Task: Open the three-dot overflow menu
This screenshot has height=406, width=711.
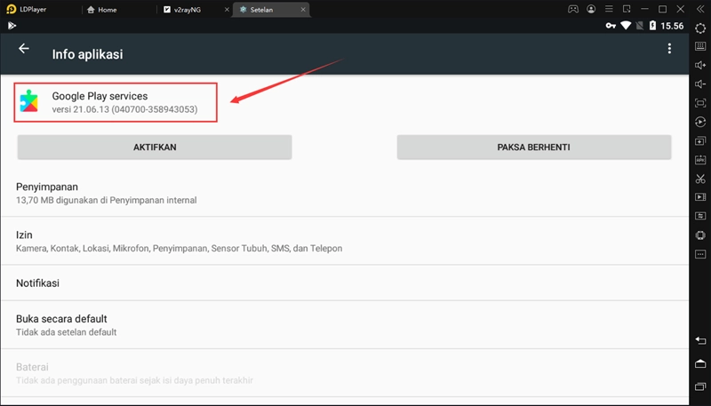Action: click(669, 49)
